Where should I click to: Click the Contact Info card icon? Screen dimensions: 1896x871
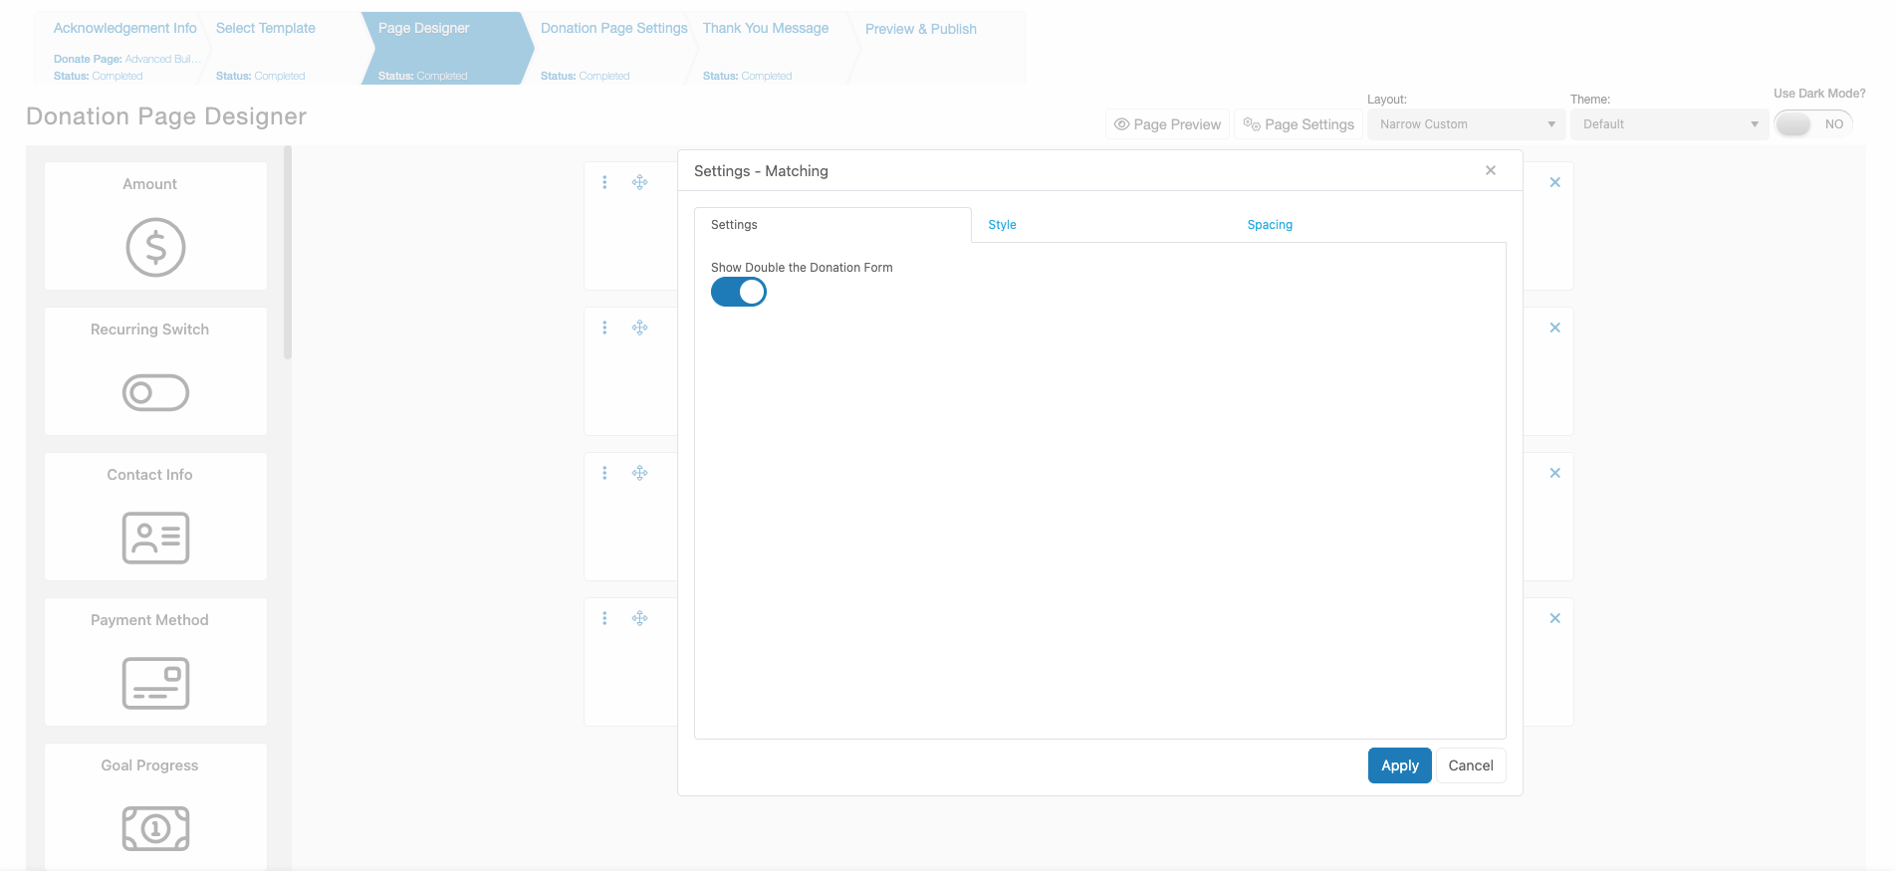[x=155, y=538]
